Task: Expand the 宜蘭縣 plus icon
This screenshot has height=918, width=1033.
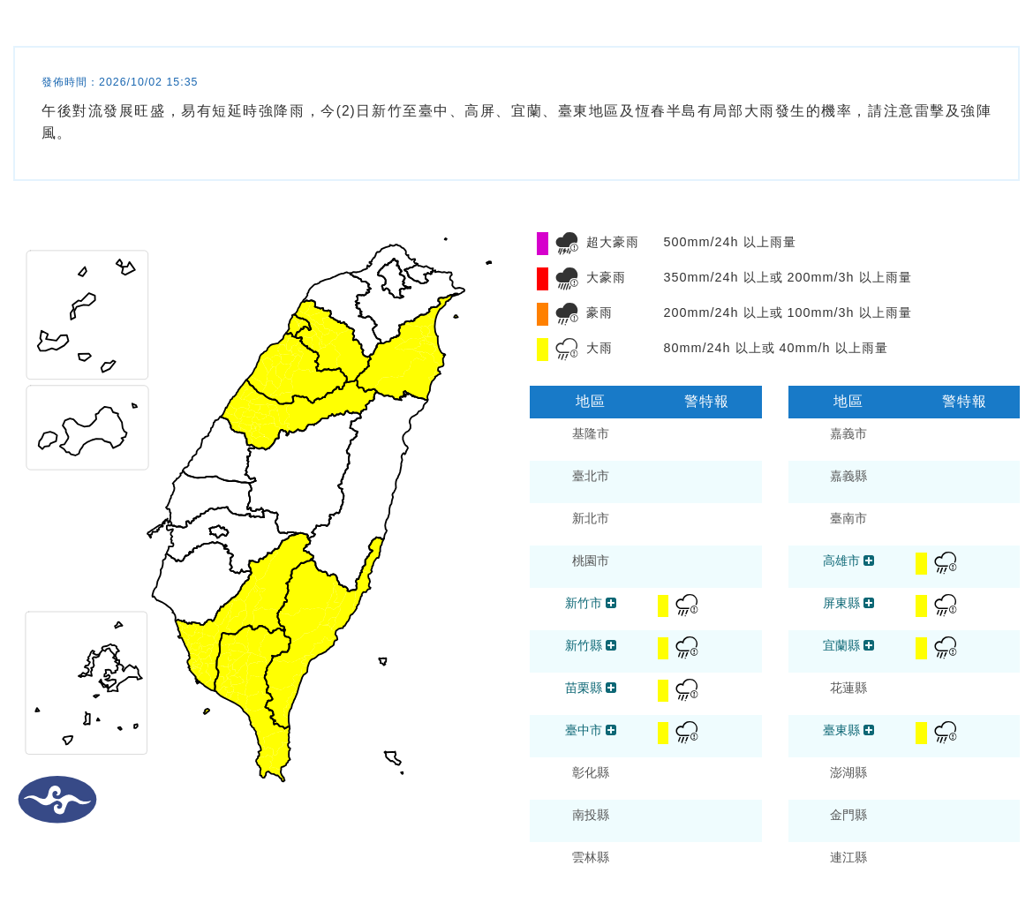Action: [869, 645]
